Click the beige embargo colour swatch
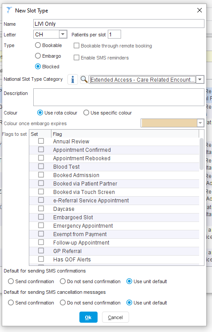The width and height of the screenshot is (212, 332). [x=169, y=123]
